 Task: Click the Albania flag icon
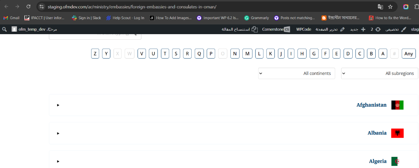397,133
